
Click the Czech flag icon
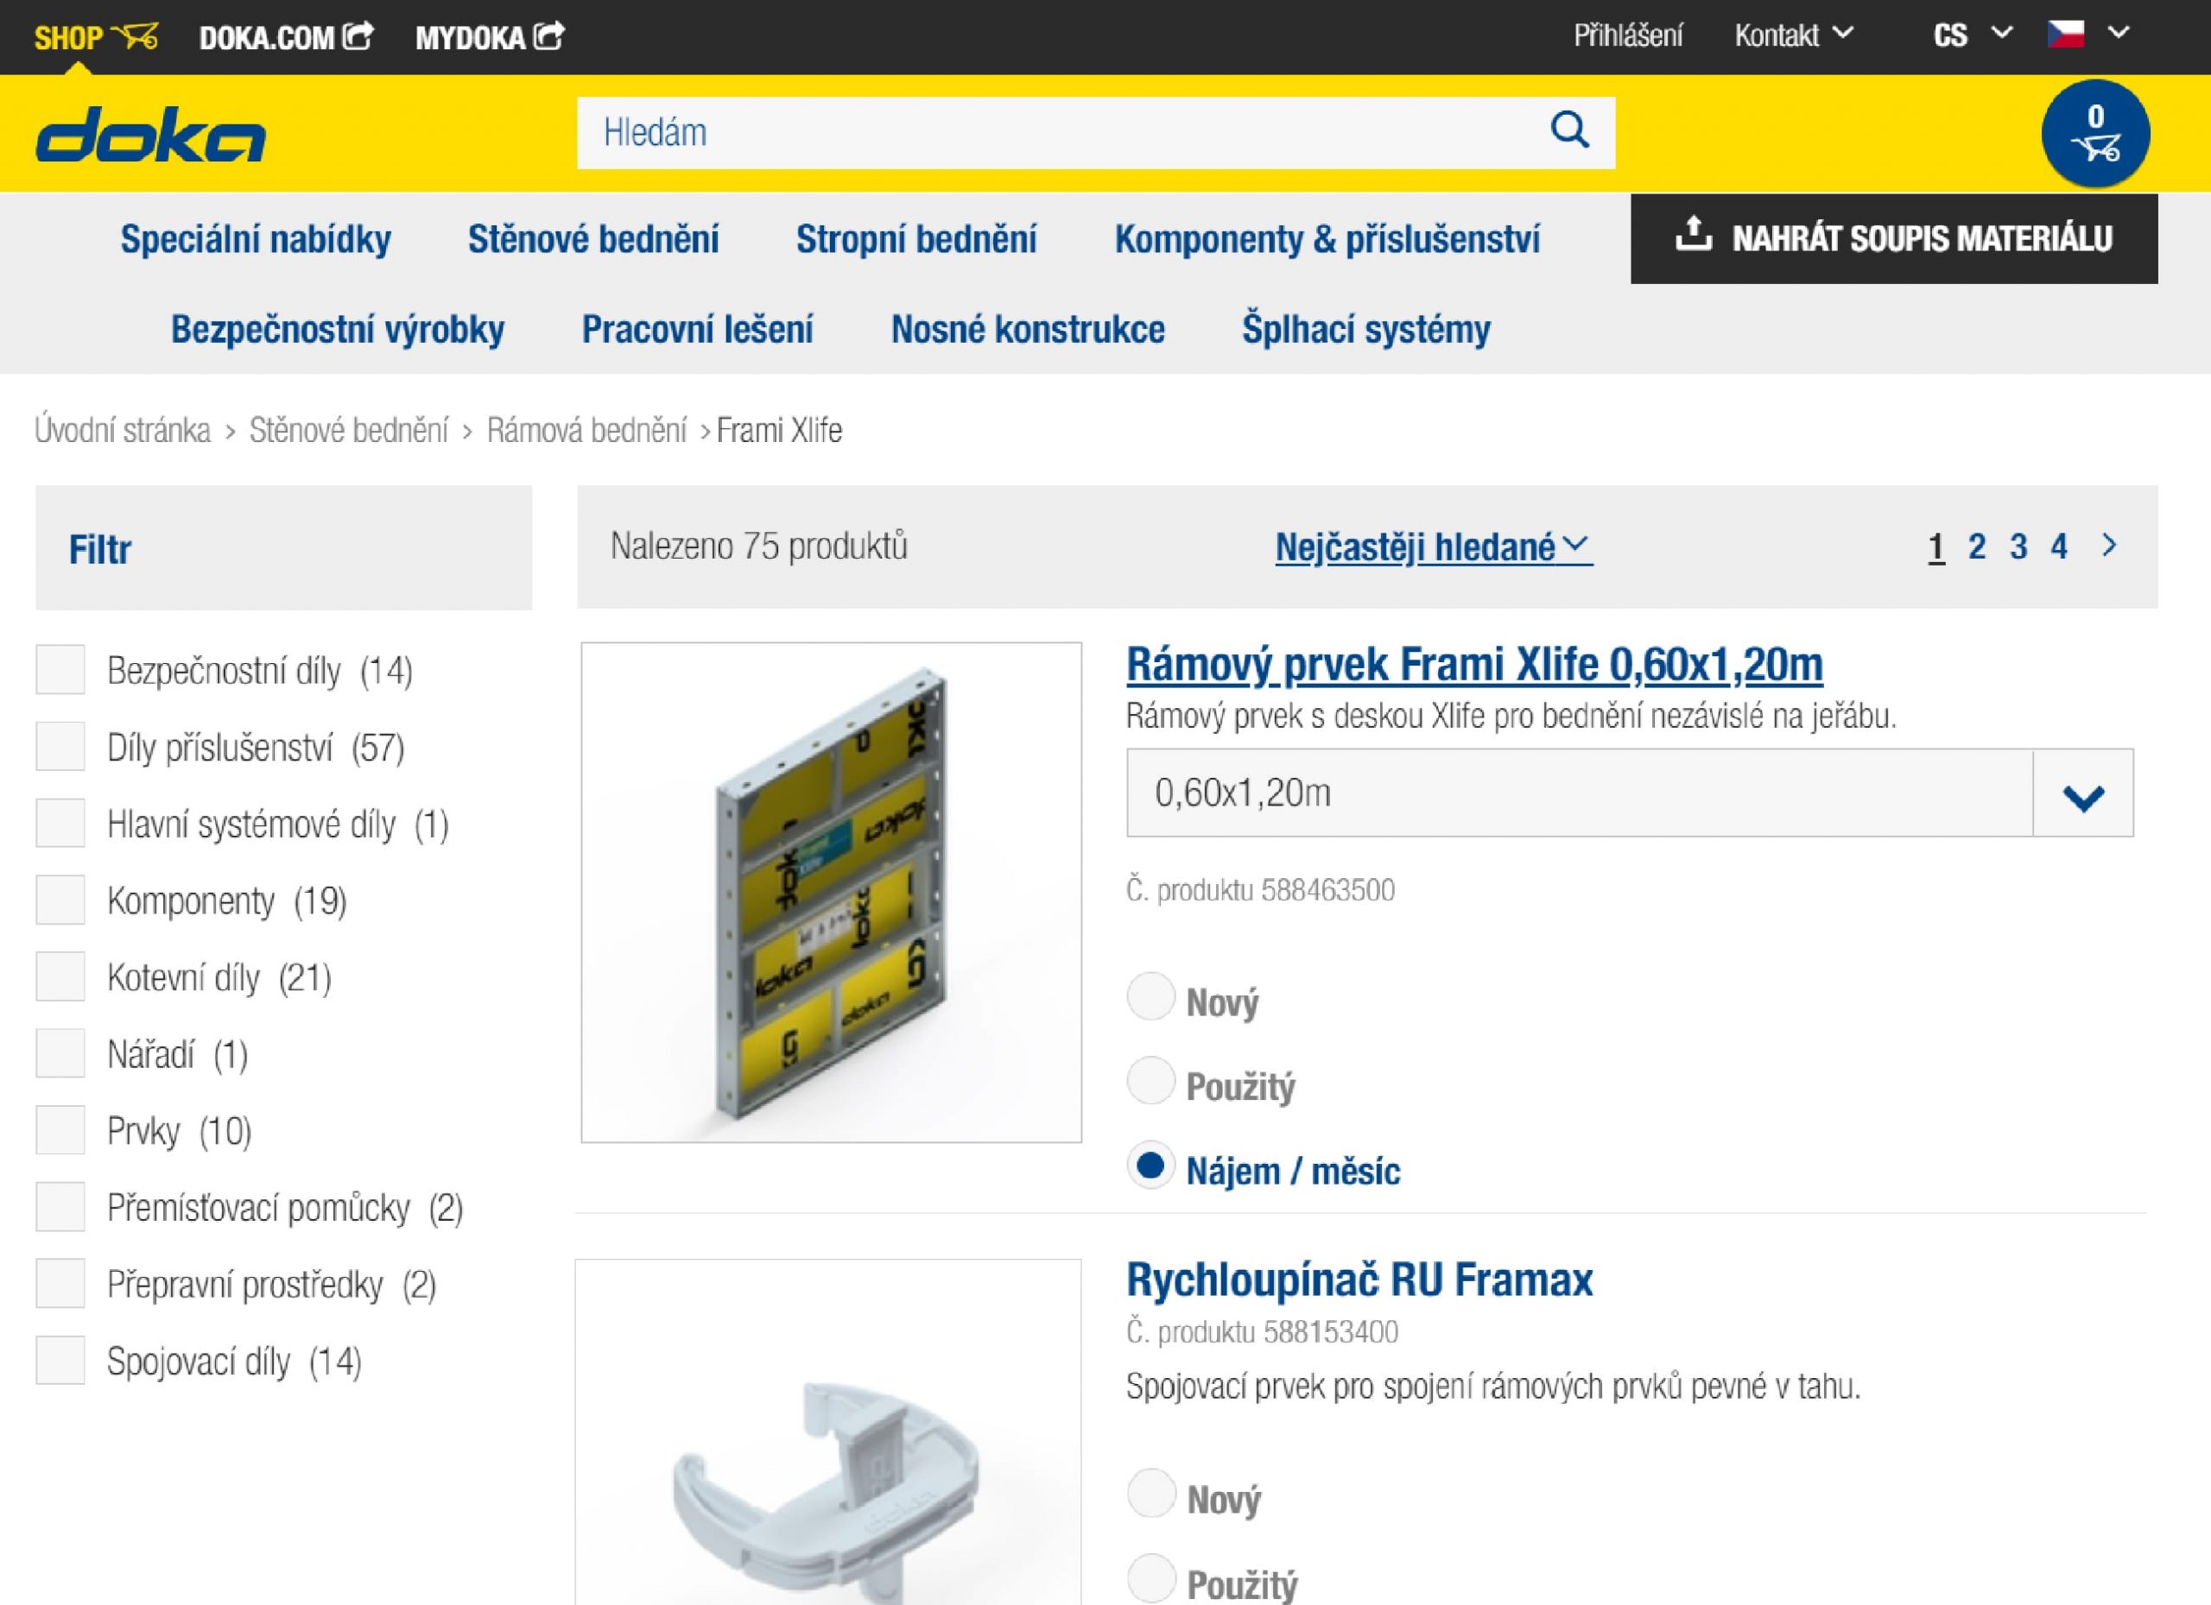coord(2065,35)
